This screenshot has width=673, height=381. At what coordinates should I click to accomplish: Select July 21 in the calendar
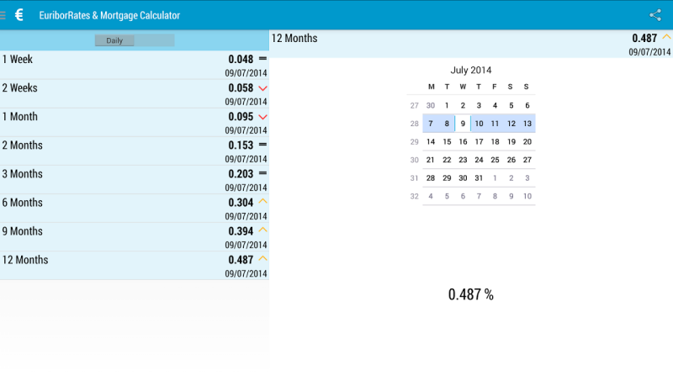coord(431,160)
